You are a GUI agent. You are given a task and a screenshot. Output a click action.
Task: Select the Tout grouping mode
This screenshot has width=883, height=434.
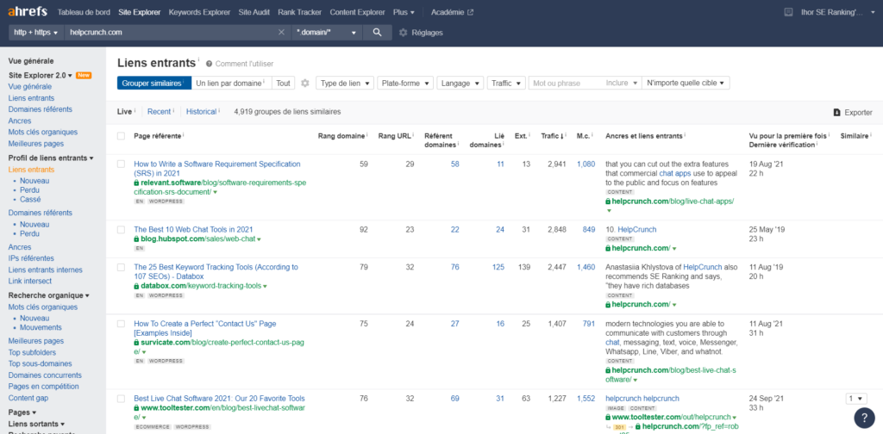pos(283,84)
